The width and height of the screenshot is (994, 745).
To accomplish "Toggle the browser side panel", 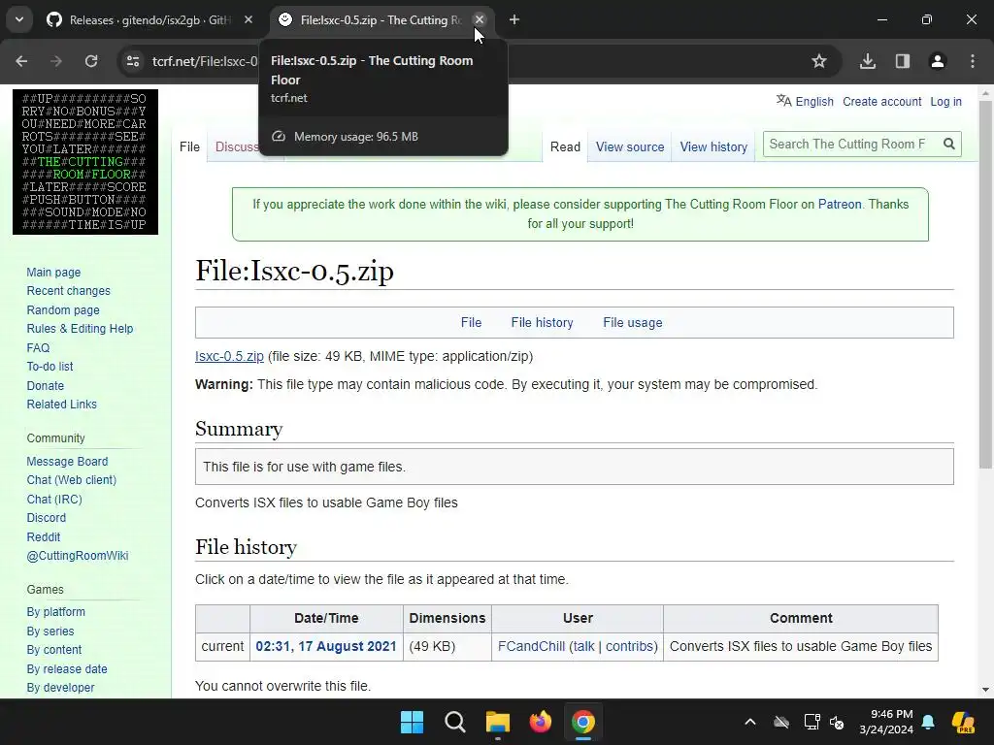I will (x=903, y=61).
